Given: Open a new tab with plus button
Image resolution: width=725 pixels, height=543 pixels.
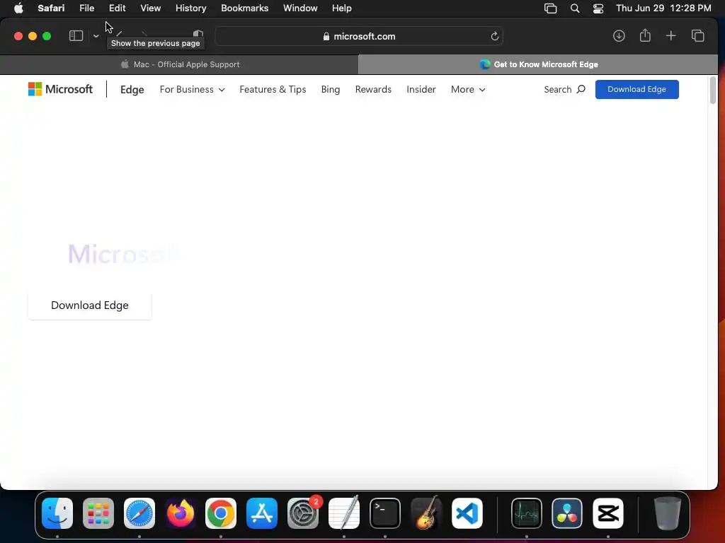Looking at the screenshot, I should (x=671, y=36).
